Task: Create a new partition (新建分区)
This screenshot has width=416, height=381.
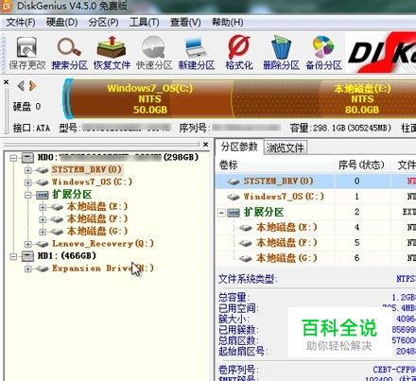Action: pyautogui.click(x=197, y=53)
